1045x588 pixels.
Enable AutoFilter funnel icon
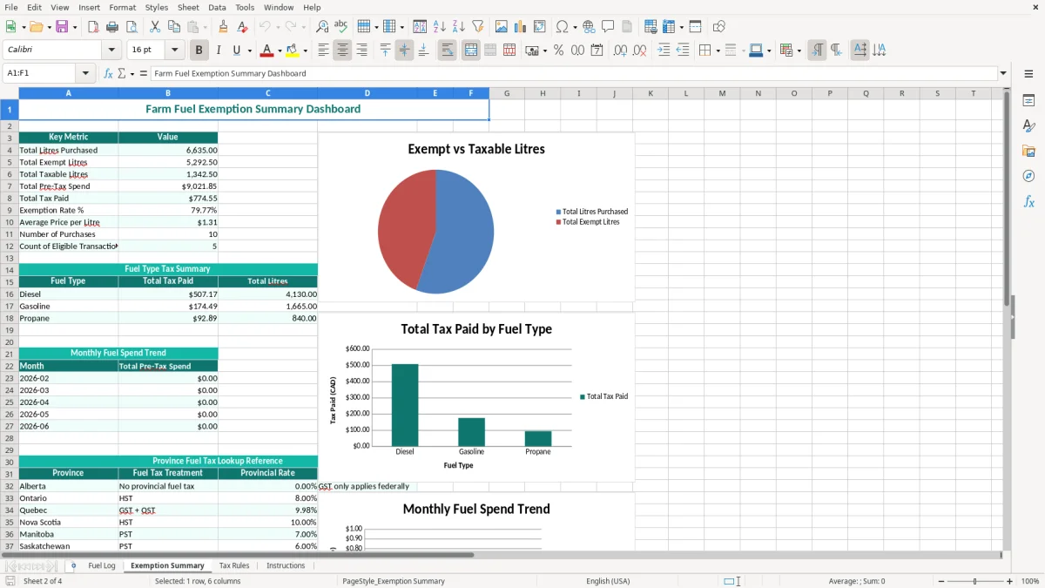coord(478,27)
